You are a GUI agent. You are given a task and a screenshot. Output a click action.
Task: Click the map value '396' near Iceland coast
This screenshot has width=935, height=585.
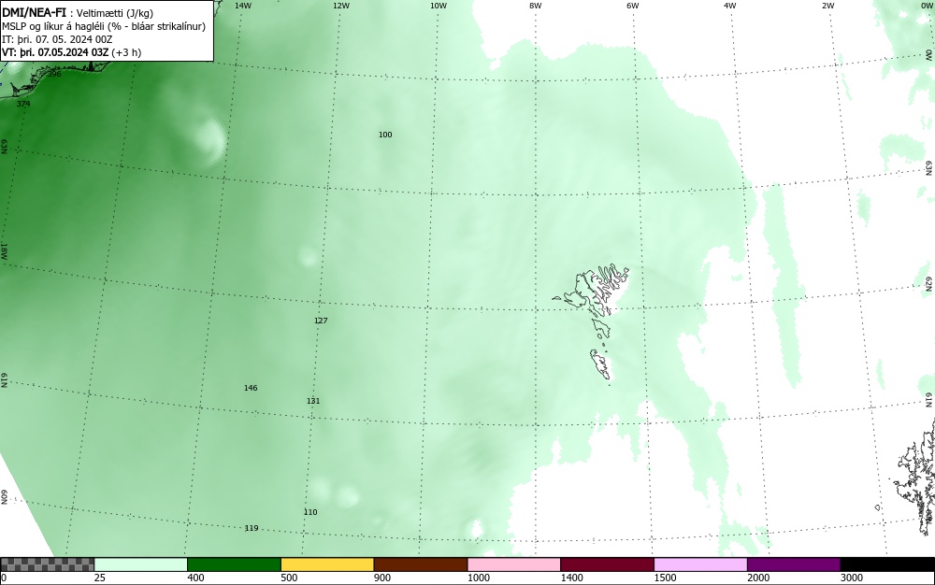[x=53, y=74]
